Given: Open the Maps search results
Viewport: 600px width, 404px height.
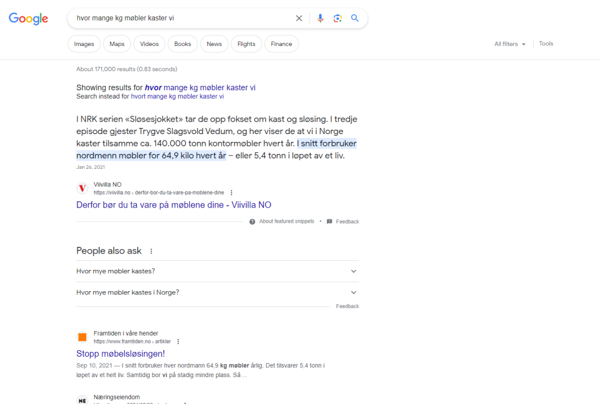Looking at the screenshot, I should (x=117, y=43).
